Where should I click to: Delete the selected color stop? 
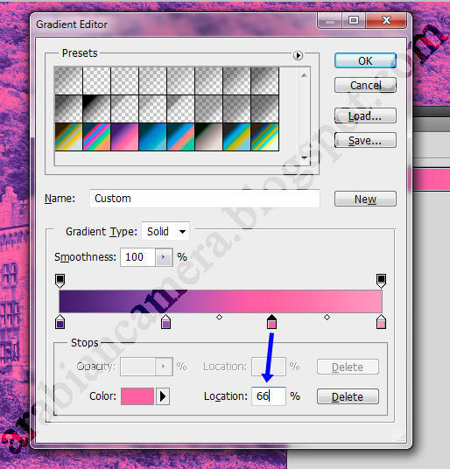tap(348, 396)
